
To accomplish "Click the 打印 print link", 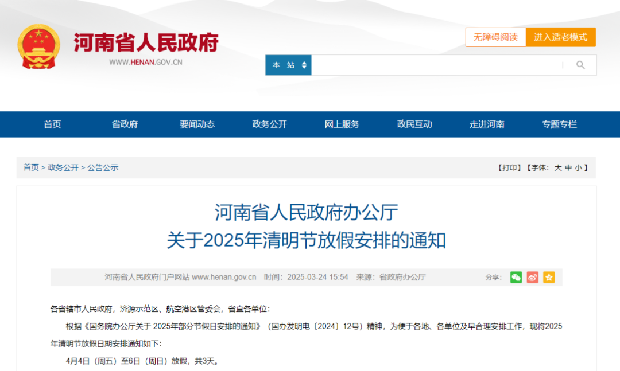I will pyautogui.click(x=507, y=167).
